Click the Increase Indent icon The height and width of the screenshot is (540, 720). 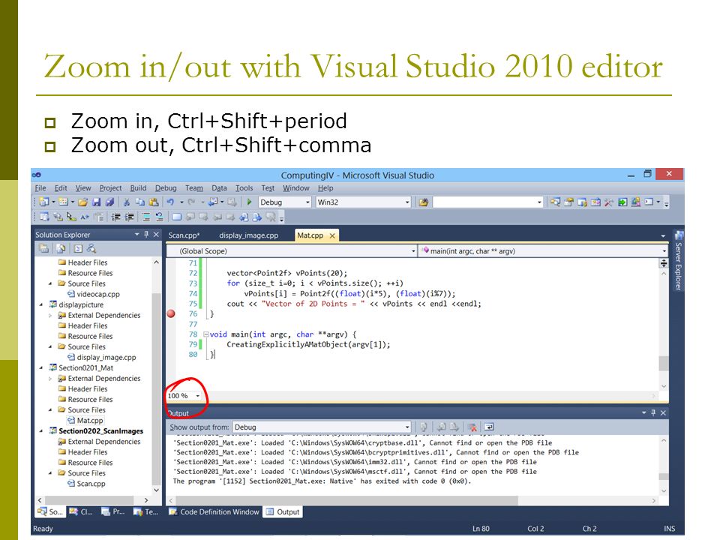(x=129, y=217)
